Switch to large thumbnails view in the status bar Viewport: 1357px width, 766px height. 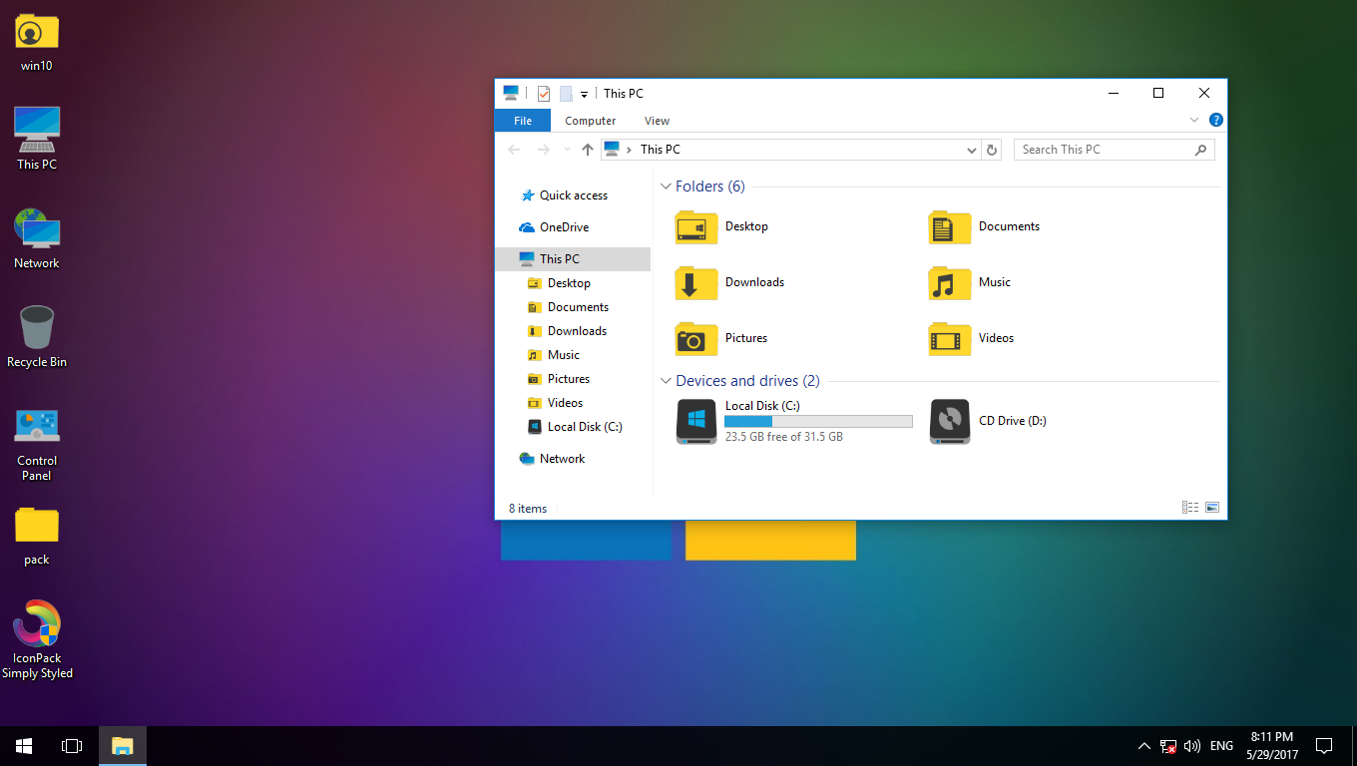(1212, 508)
